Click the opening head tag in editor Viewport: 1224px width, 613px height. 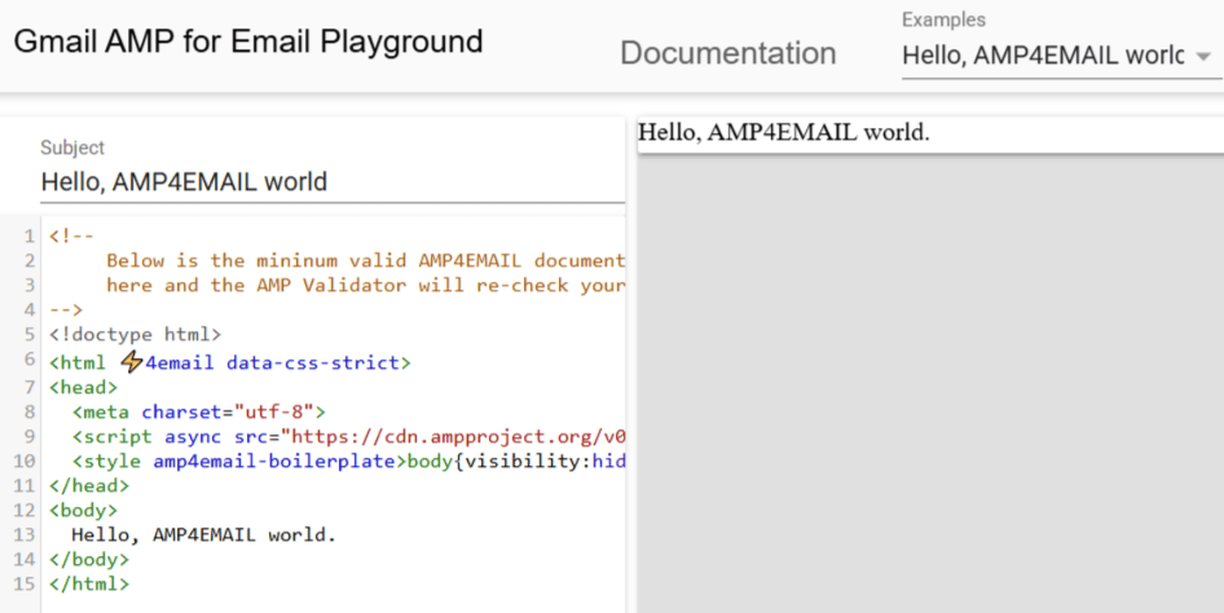click(x=83, y=387)
